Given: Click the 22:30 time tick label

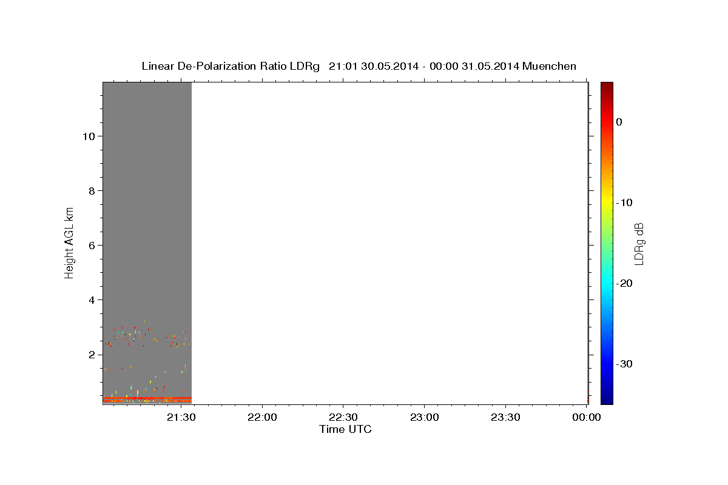Looking at the screenshot, I should 343,417.
